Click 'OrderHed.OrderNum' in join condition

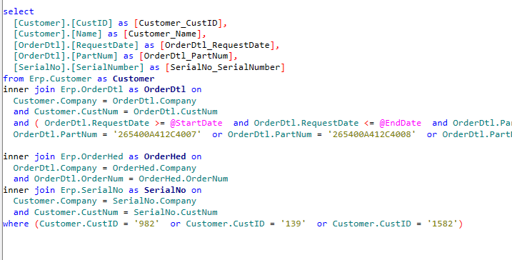[184, 179]
